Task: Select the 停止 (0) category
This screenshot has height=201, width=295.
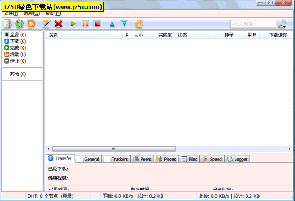Action: (15, 61)
